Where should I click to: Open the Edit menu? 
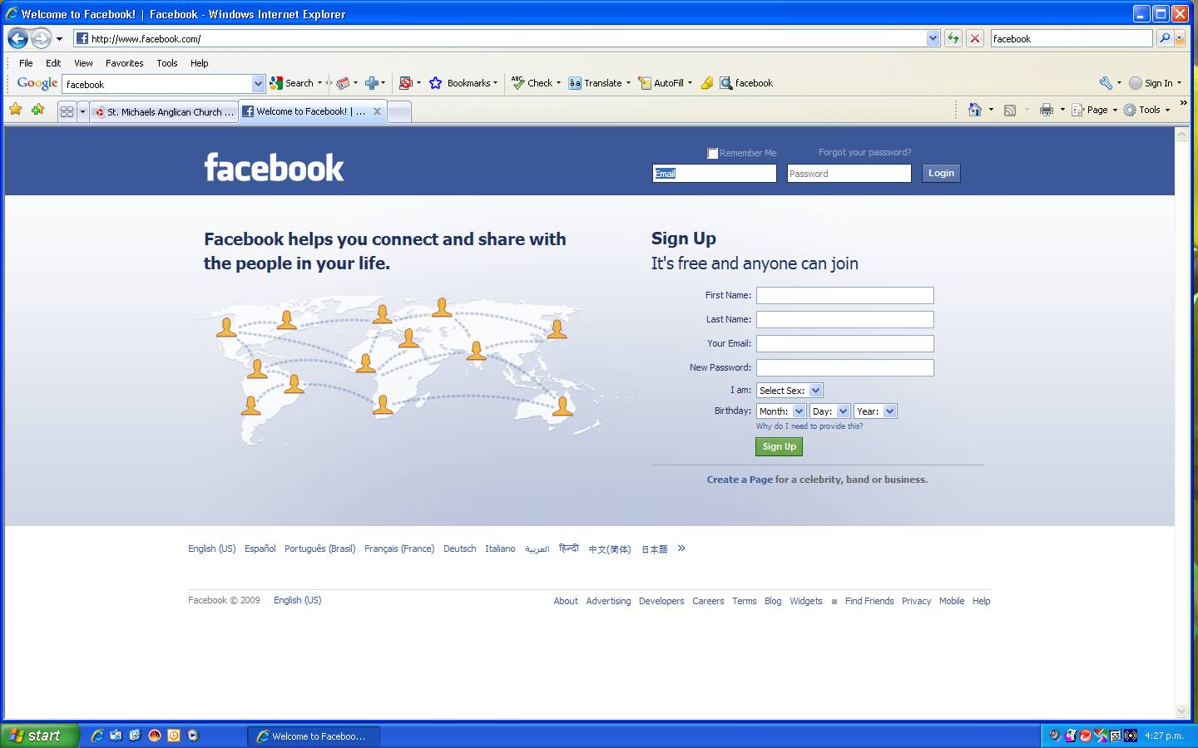tap(53, 63)
